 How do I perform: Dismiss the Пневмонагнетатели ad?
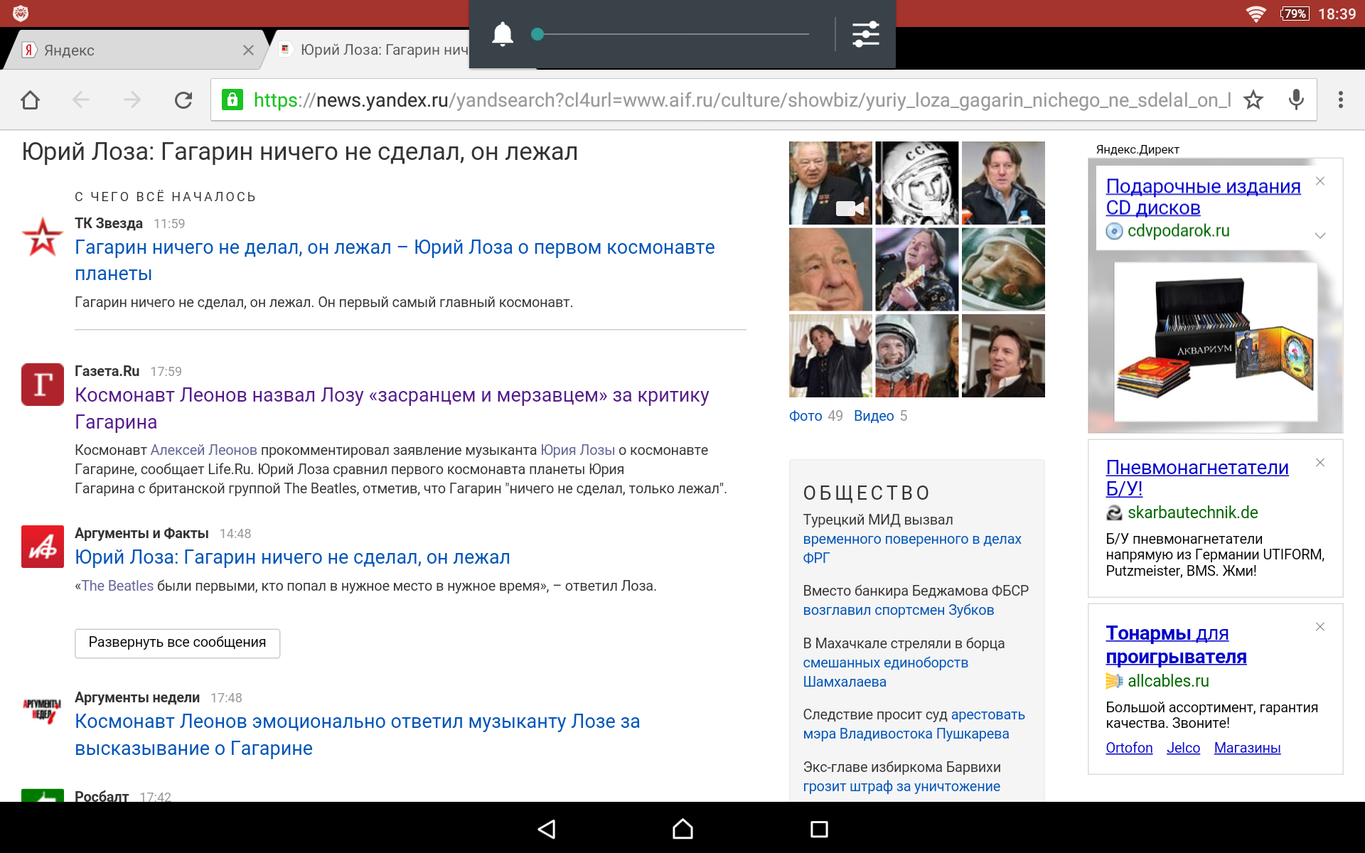click(x=1320, y=463)
